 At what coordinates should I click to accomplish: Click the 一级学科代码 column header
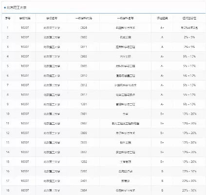pyautogui.click(x=84, y=18)
